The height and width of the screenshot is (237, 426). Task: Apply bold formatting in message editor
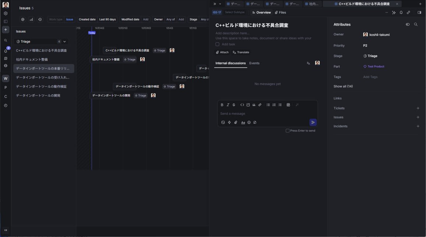(222, 105)
